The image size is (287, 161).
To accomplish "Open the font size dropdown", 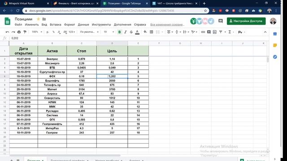I will 109,32.
